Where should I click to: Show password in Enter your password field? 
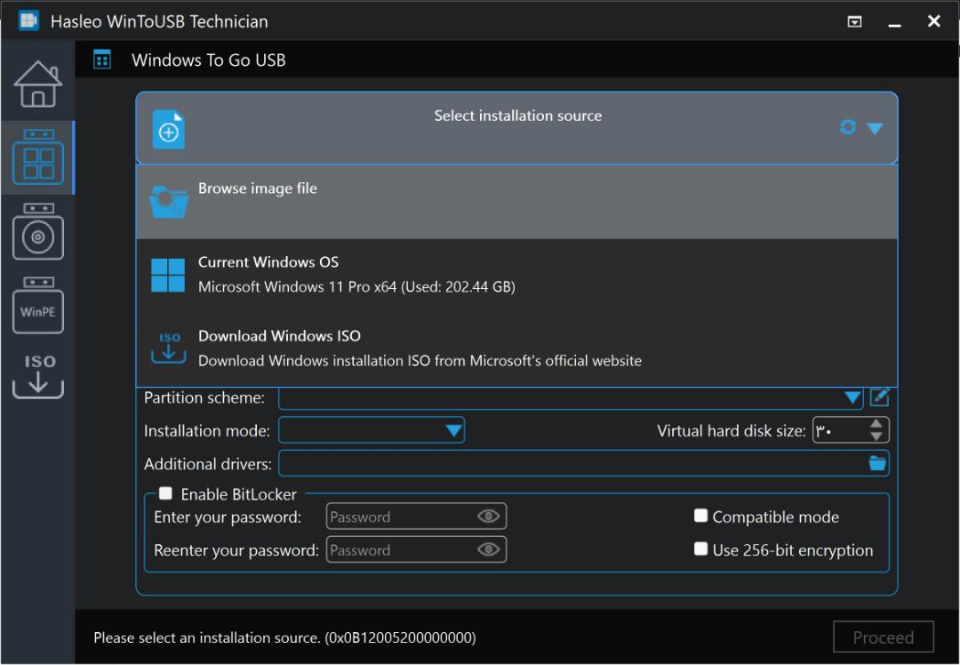[x=488, y=517]
